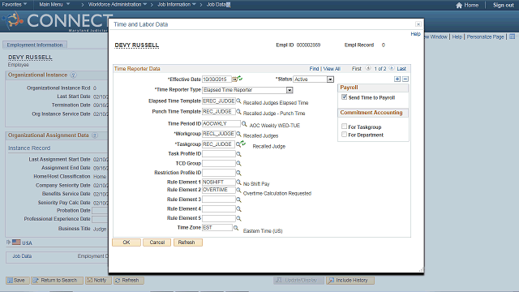519x292 pixels.
Task: Open Organizational Instance help icon
Action: click(74, 75)
